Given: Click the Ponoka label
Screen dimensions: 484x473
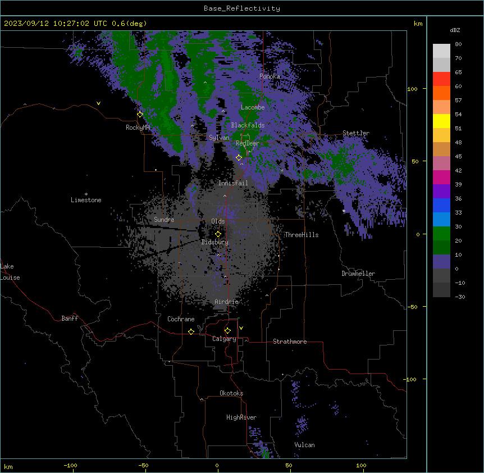Looking at the screenshot, I should point(270,76).
